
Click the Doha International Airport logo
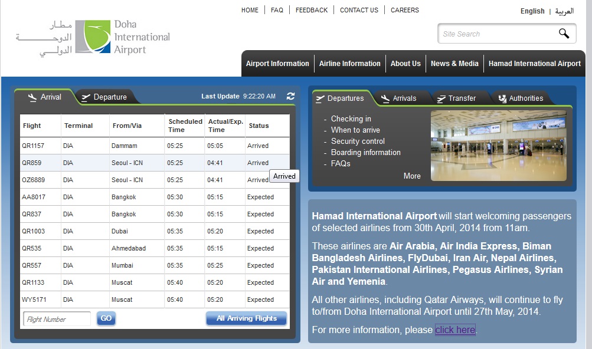click(93, 37)
